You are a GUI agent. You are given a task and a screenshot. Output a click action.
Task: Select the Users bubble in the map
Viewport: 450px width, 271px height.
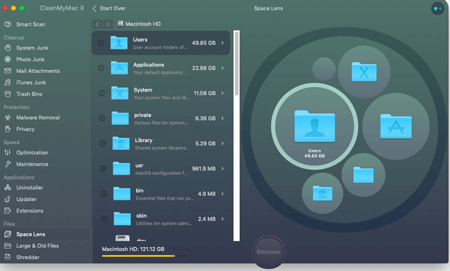[x=315, y=126]
